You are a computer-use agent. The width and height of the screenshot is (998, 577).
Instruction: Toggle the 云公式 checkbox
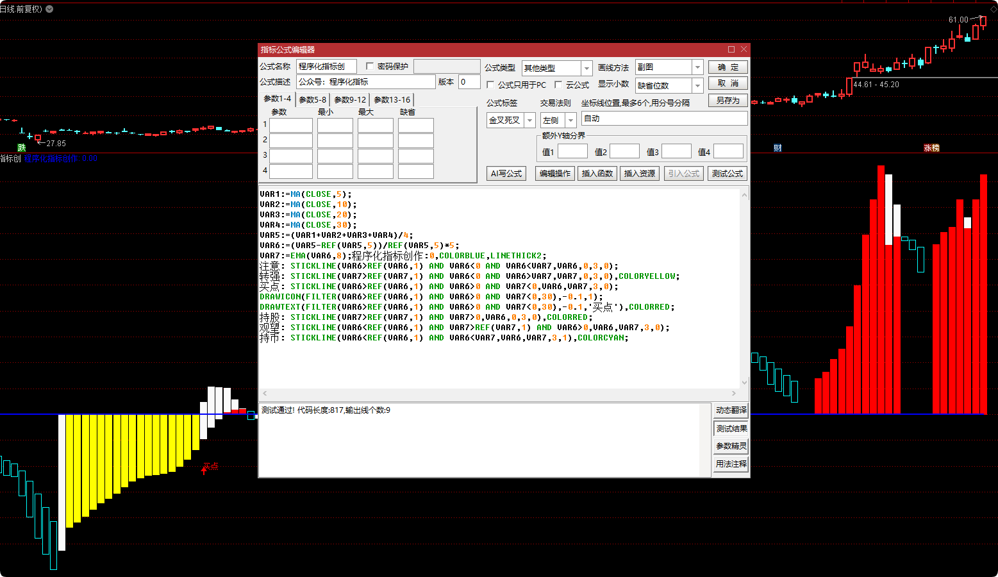point(558,85)
